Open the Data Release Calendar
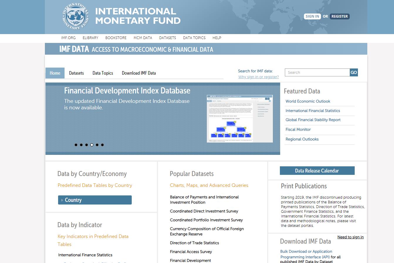The width and height of the screenshot is (394, 263). tap(317, 171)
